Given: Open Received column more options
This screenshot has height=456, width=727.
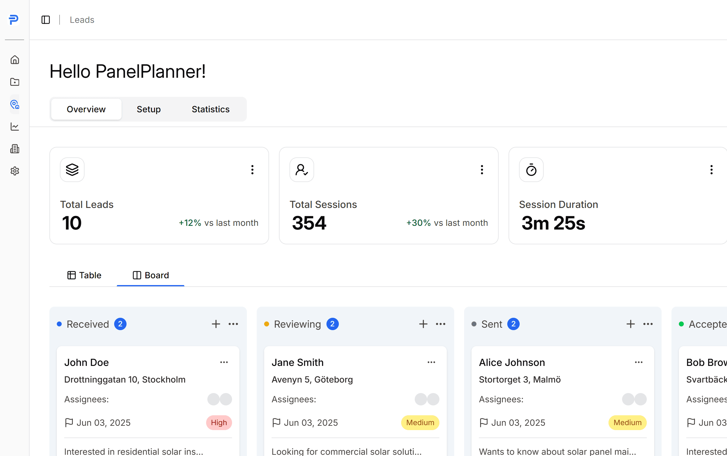Looking at the screenshot, I should point(233,324).
